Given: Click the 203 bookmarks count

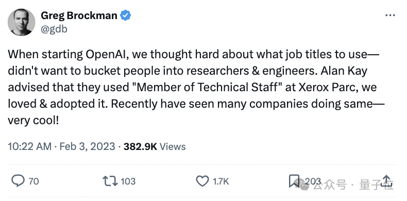Looking at the screenshot, I should [313, 181].
